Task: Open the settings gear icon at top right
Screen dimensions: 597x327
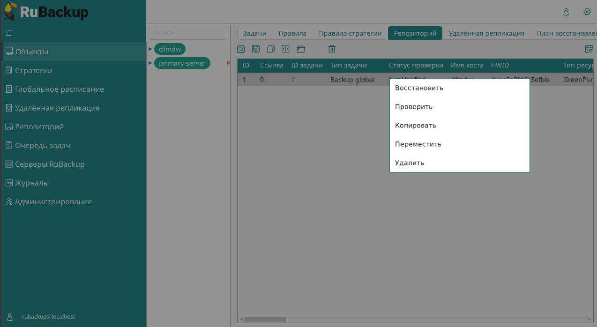Action: pos(587,12)
